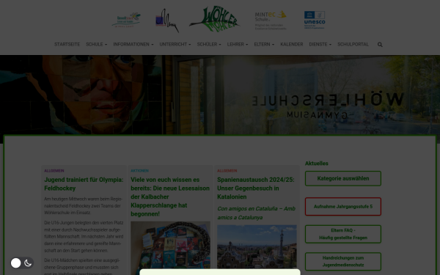Click red ALLGEMEIN tag above Spanienaustausch article
This screenshot has width=440, height=275.
coord(227,171)
